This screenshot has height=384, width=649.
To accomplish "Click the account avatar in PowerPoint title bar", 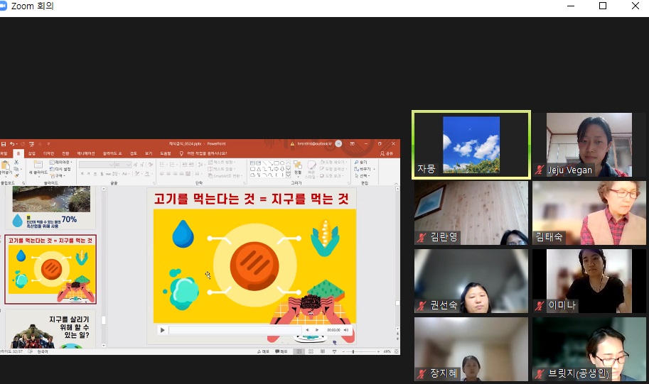I will pyautogui.click(x=338, y=144).
